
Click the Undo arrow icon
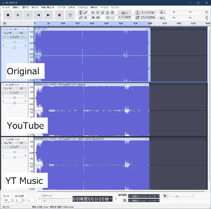click(108, 18)
